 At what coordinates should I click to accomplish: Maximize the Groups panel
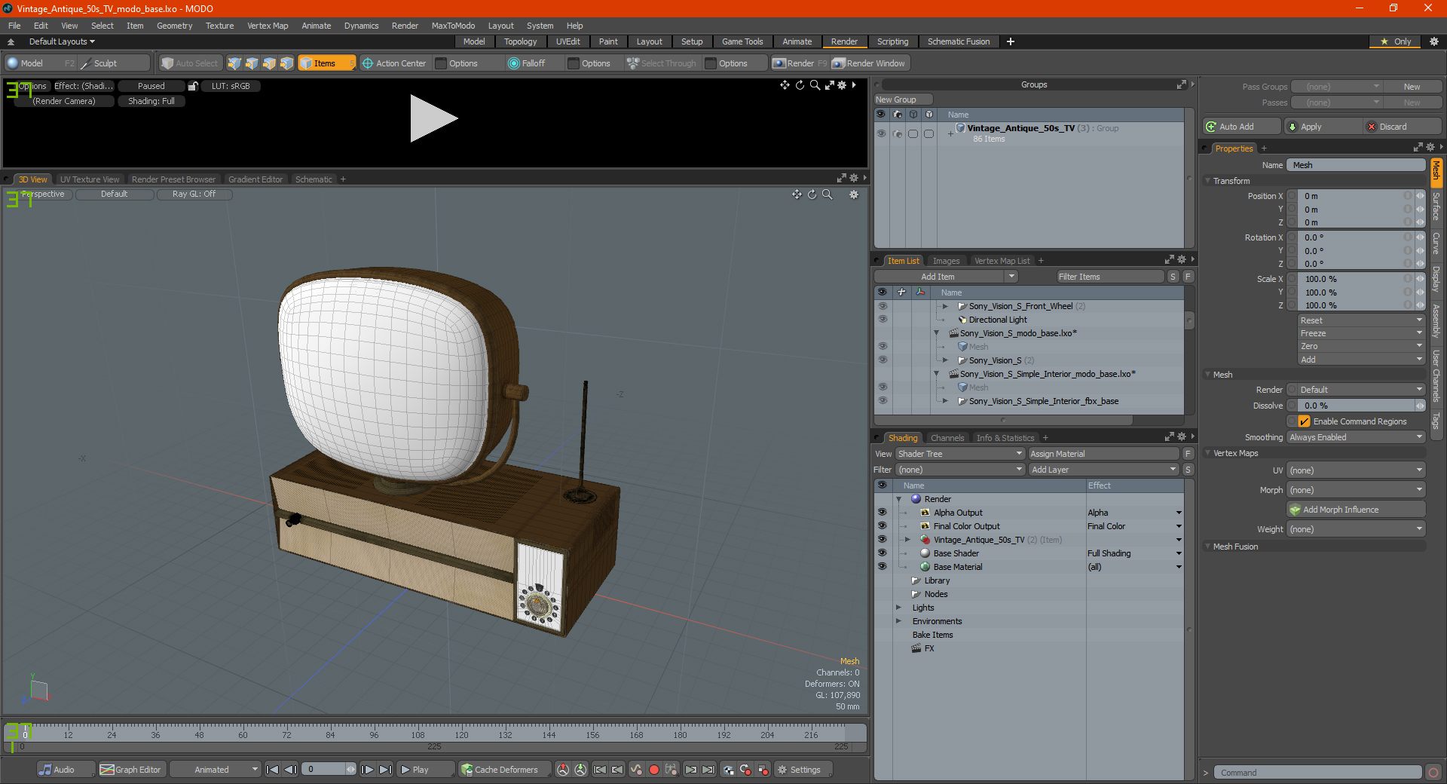[1182, 84]
